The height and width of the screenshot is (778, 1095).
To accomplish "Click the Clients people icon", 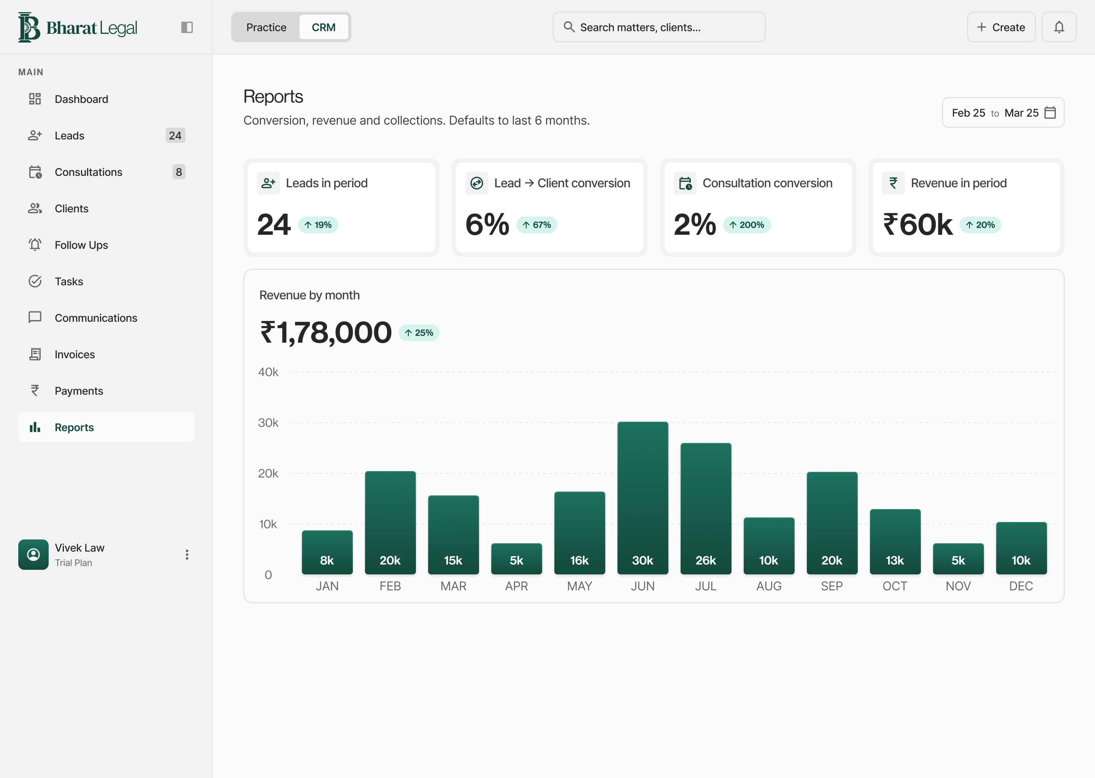I will tap(35, 208).
